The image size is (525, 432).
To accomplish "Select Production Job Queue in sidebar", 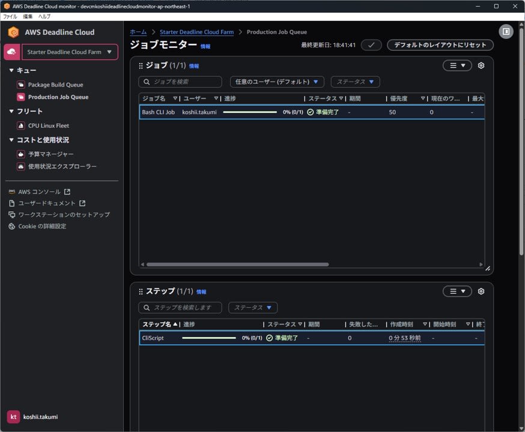I will tap(58, 97).
